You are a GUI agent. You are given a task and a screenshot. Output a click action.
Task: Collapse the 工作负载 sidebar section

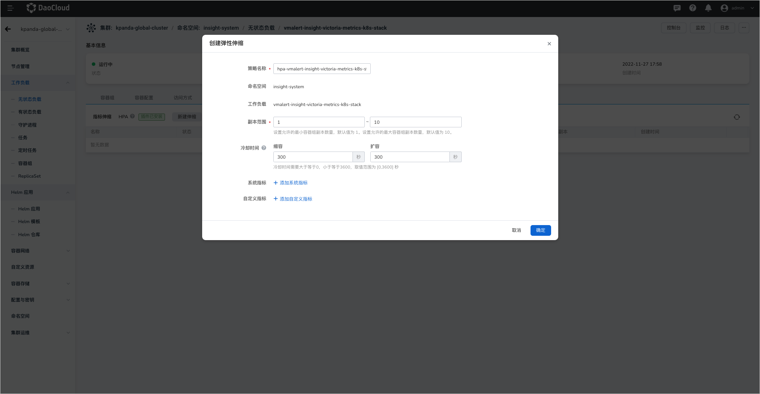coord(68,83)
